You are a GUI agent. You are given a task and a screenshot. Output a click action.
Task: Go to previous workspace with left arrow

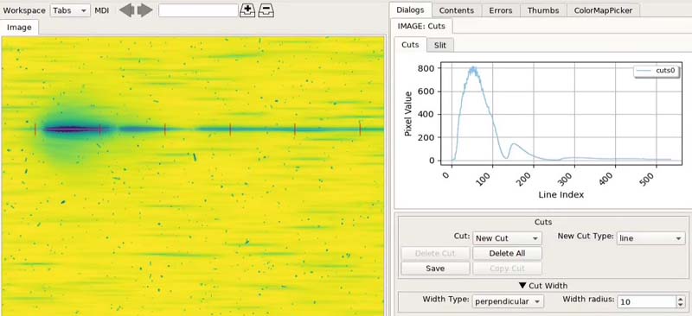tap(126, 10)
